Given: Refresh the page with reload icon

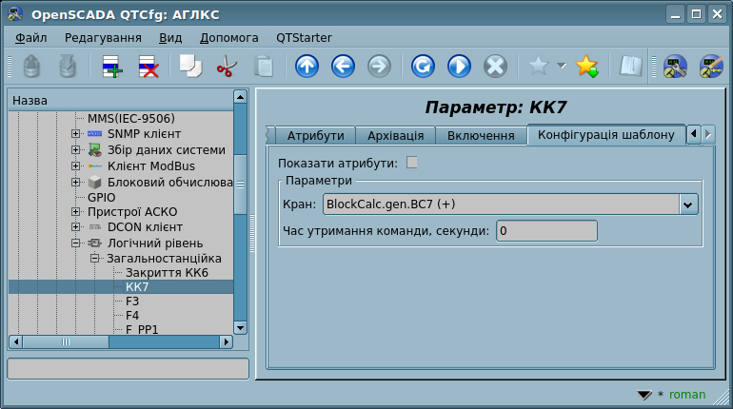Looking at the screenshot, I should click(x=423, y=67).
